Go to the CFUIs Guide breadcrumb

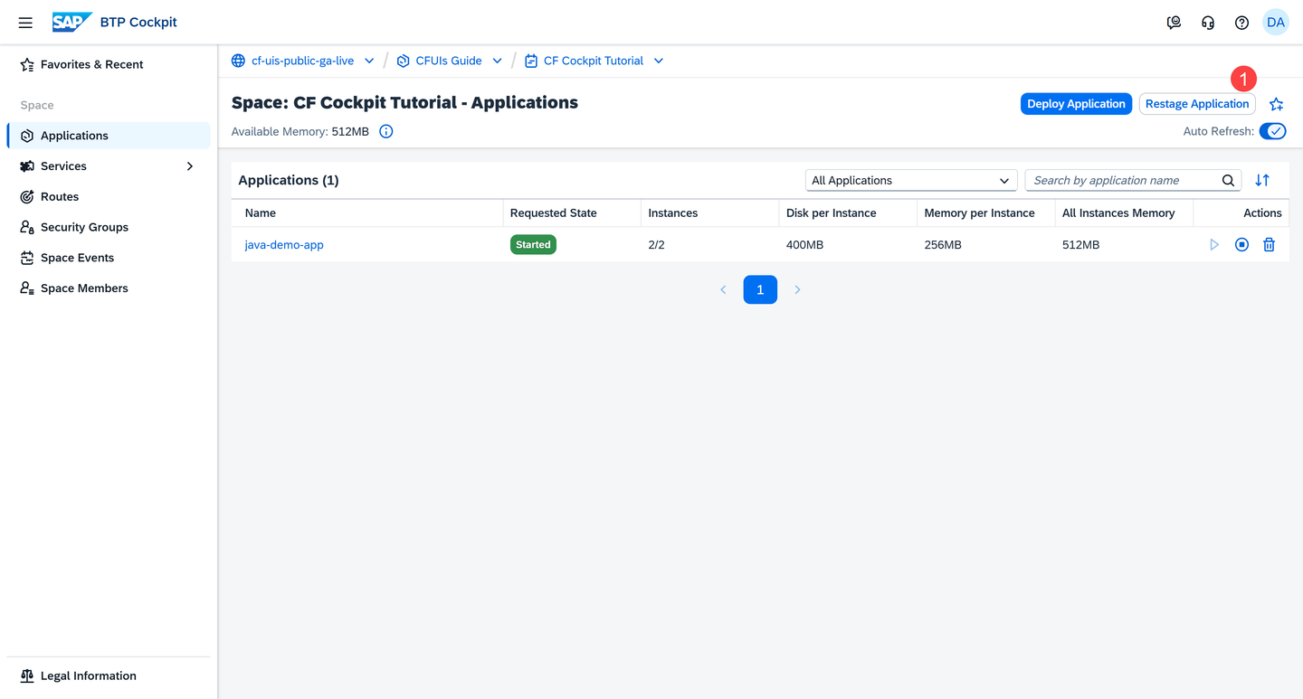pyautogui.click(x=449, y=61)
